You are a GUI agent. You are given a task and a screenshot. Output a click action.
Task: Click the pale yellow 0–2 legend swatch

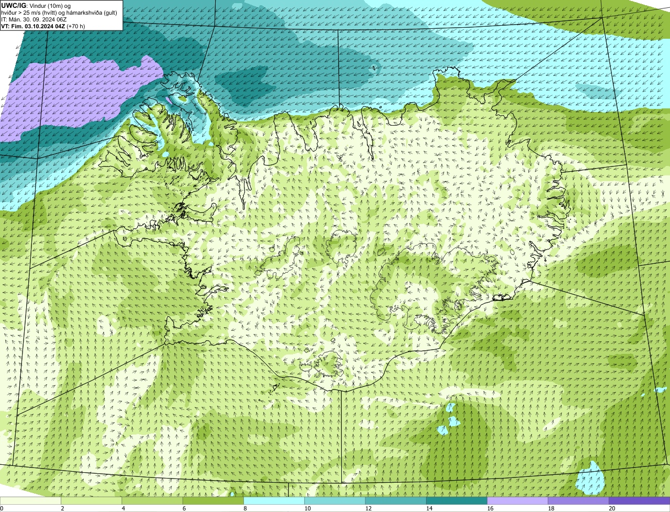coord(30,500)
